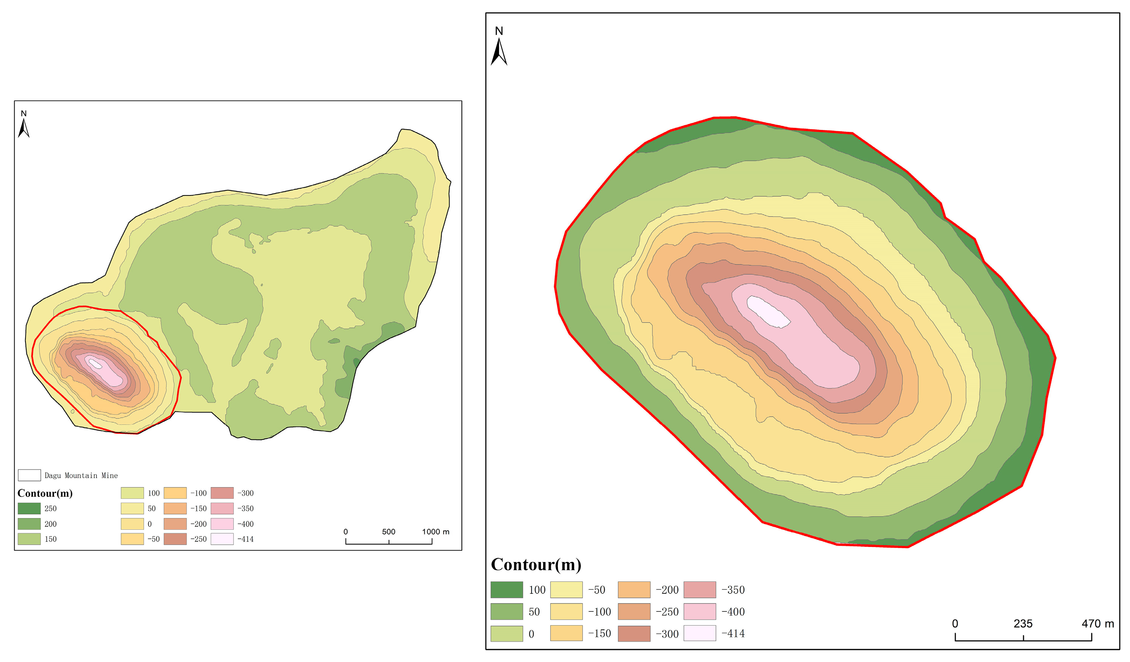Click the small Contour(m) title on left map
Image resolution: width=1130 pixels, height=662 pixels.
pyautogui.click(x=45, y=493)
